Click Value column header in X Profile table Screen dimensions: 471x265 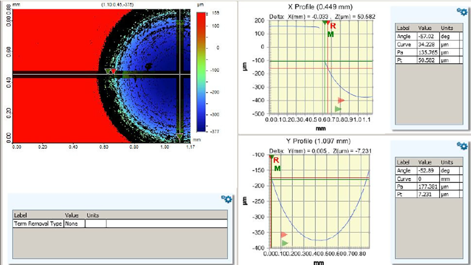pos(425,29)
